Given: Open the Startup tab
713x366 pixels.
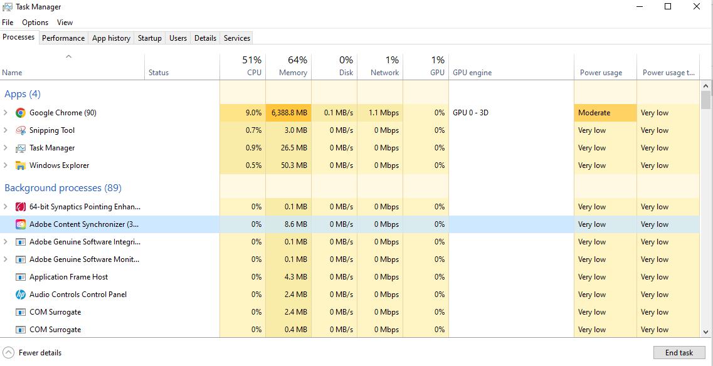Looking at the screenshot, I should pos(149,38).
